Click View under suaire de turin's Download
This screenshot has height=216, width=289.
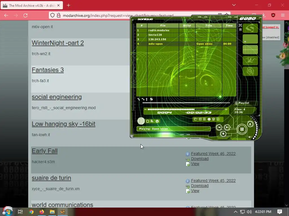(195, 191)
